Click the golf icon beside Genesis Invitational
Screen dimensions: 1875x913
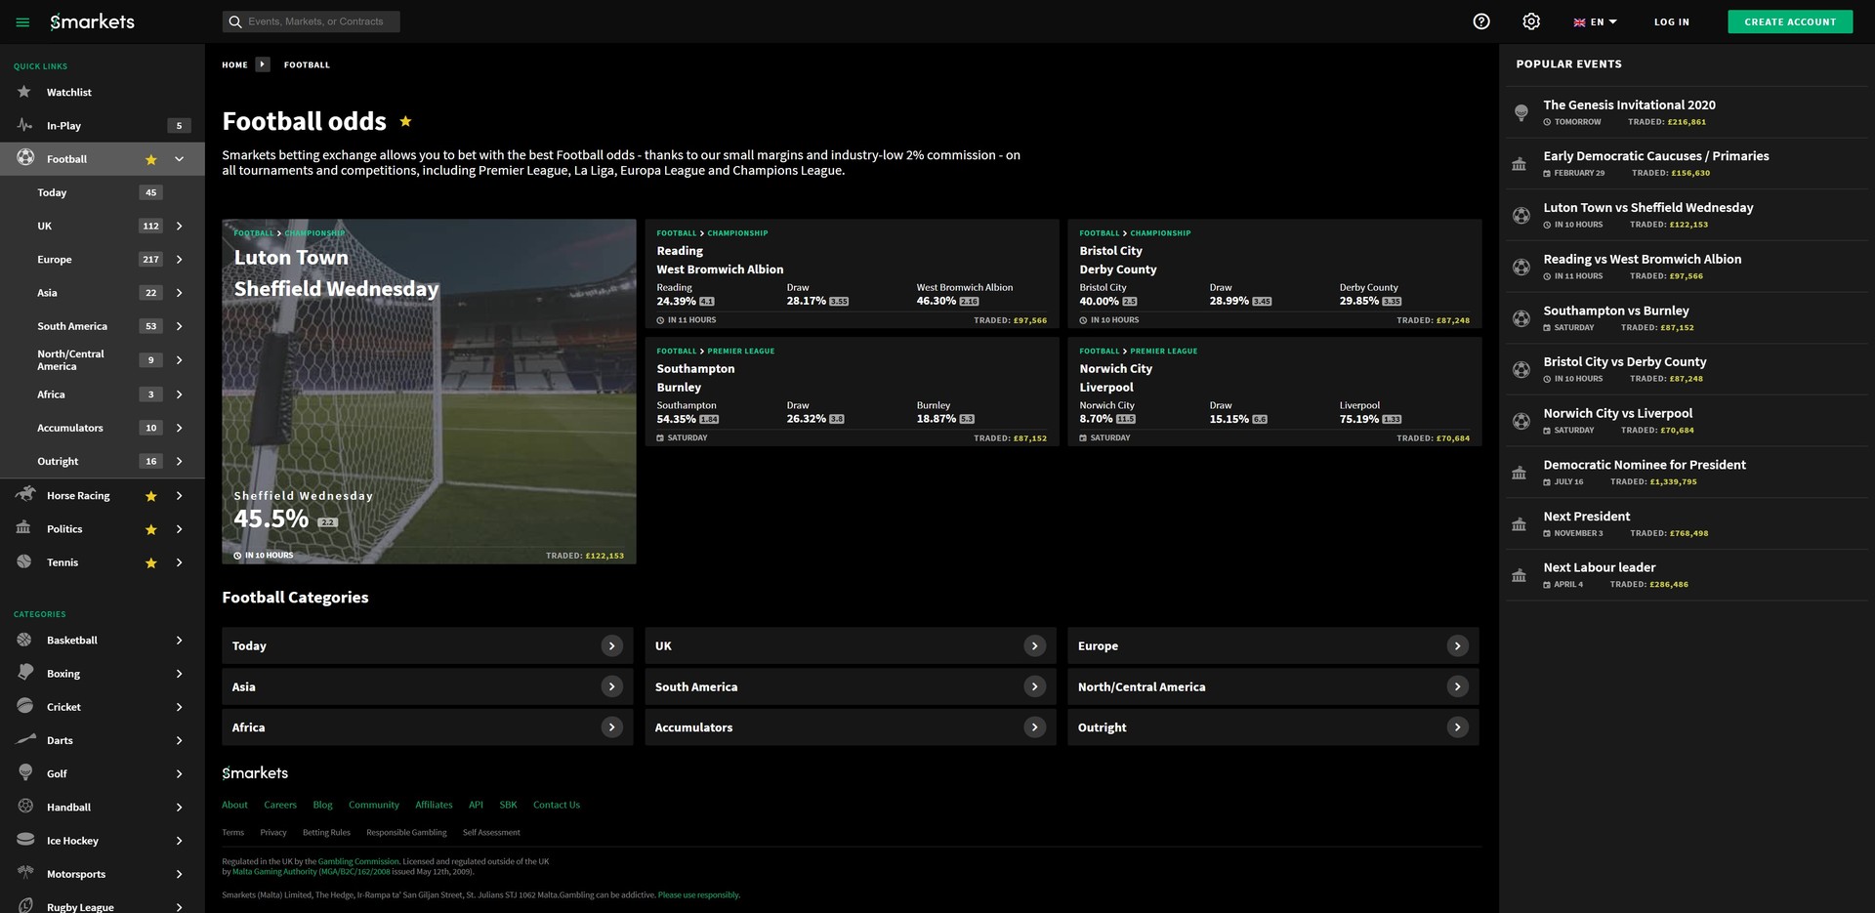click(1521, 112)
